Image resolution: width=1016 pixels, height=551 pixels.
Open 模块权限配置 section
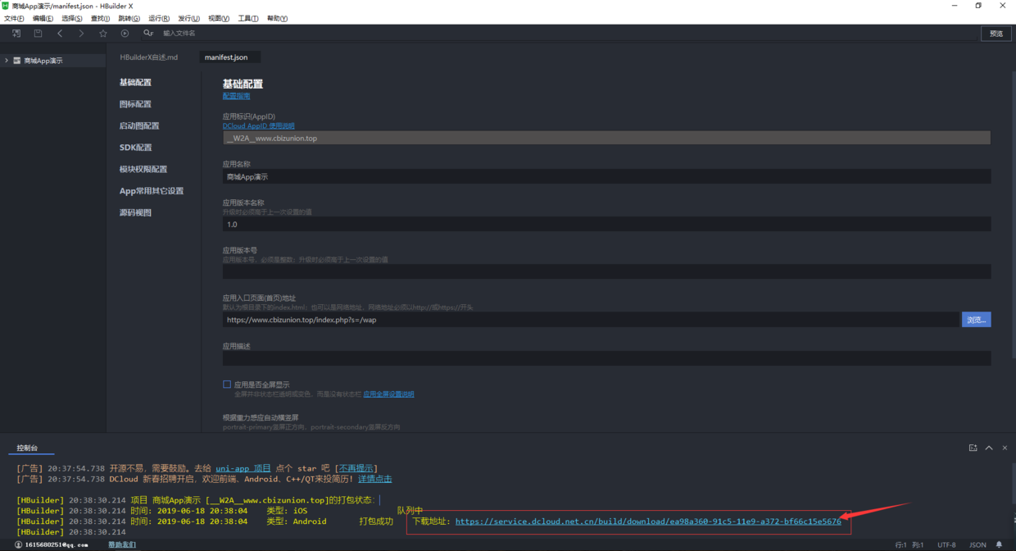click(x=143, y=169)
